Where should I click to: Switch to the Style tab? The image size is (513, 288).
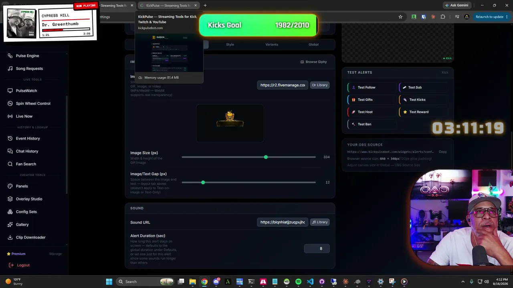[230, 44]
